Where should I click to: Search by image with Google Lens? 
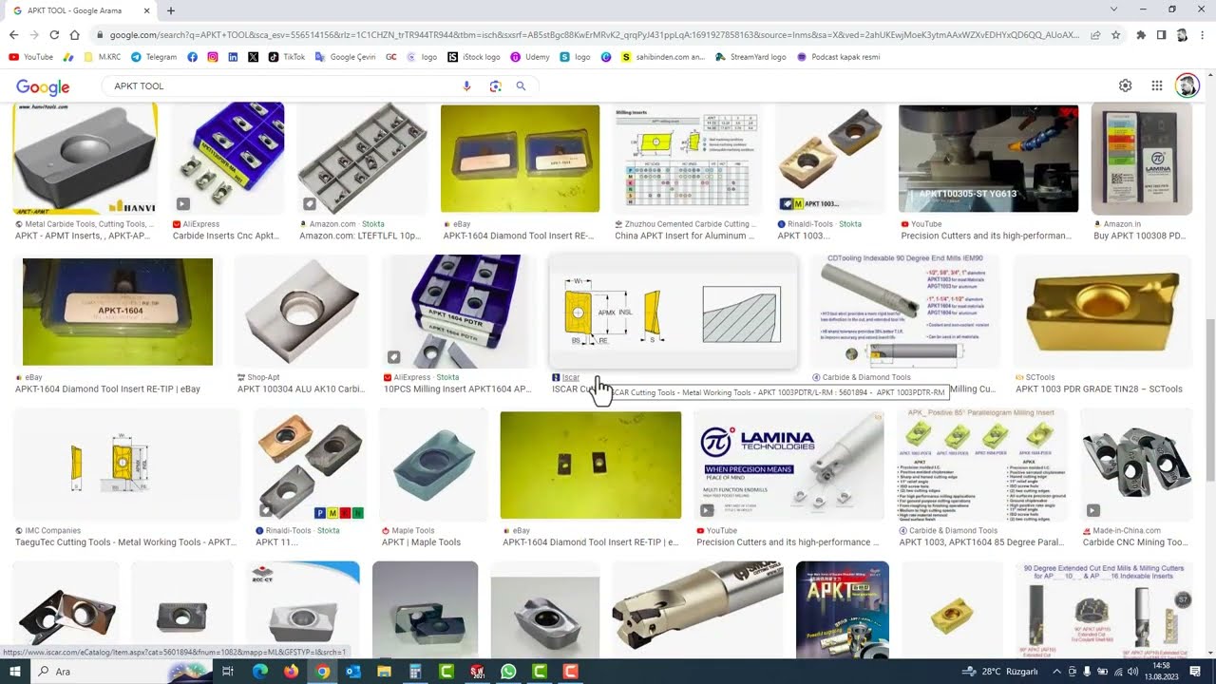point(495,86)
